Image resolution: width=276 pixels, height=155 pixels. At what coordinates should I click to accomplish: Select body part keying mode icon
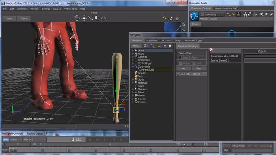pyautogui.click(x=245, y=14)
